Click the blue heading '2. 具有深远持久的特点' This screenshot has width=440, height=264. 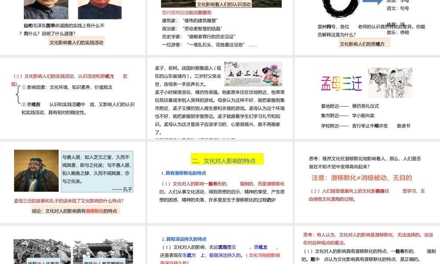tap(184, 239)
